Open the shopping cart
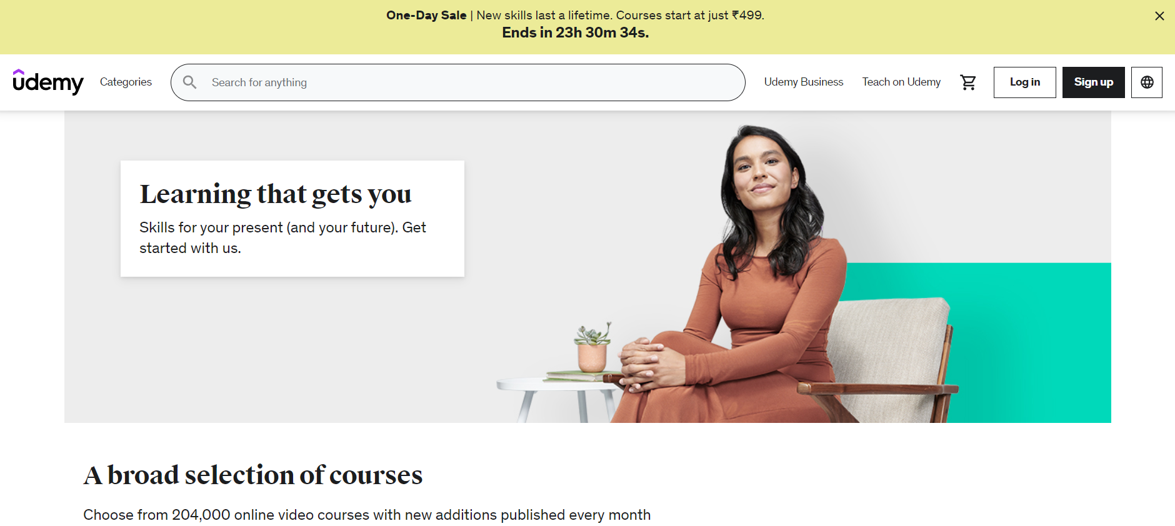The image size is (1175, 526). coord(968,82)
